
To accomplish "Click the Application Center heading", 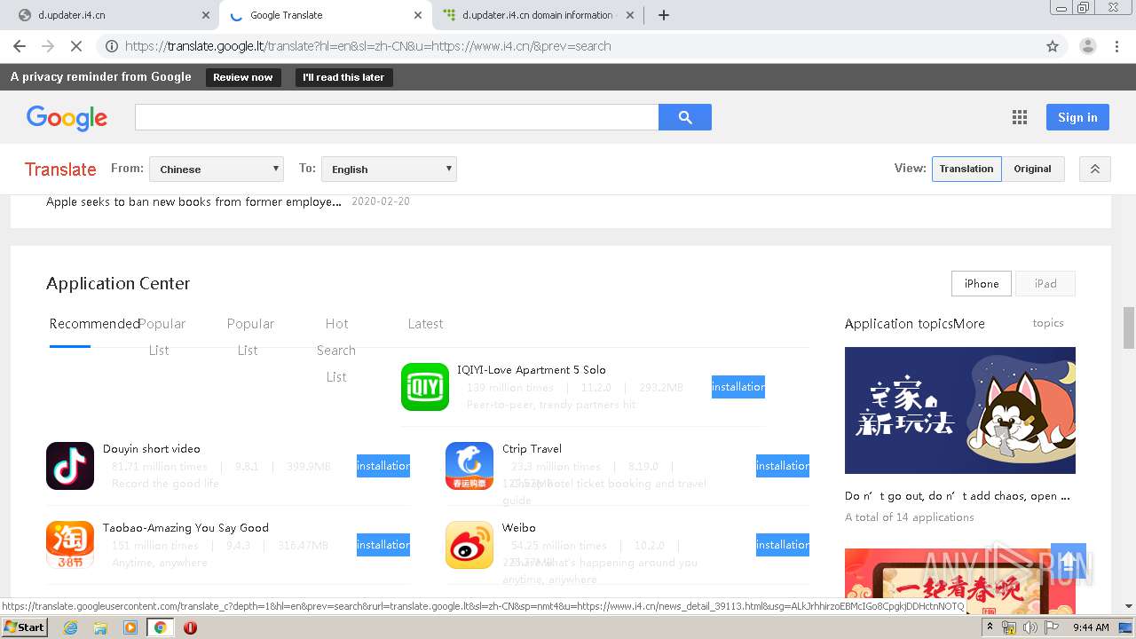I will pos(118,284).
